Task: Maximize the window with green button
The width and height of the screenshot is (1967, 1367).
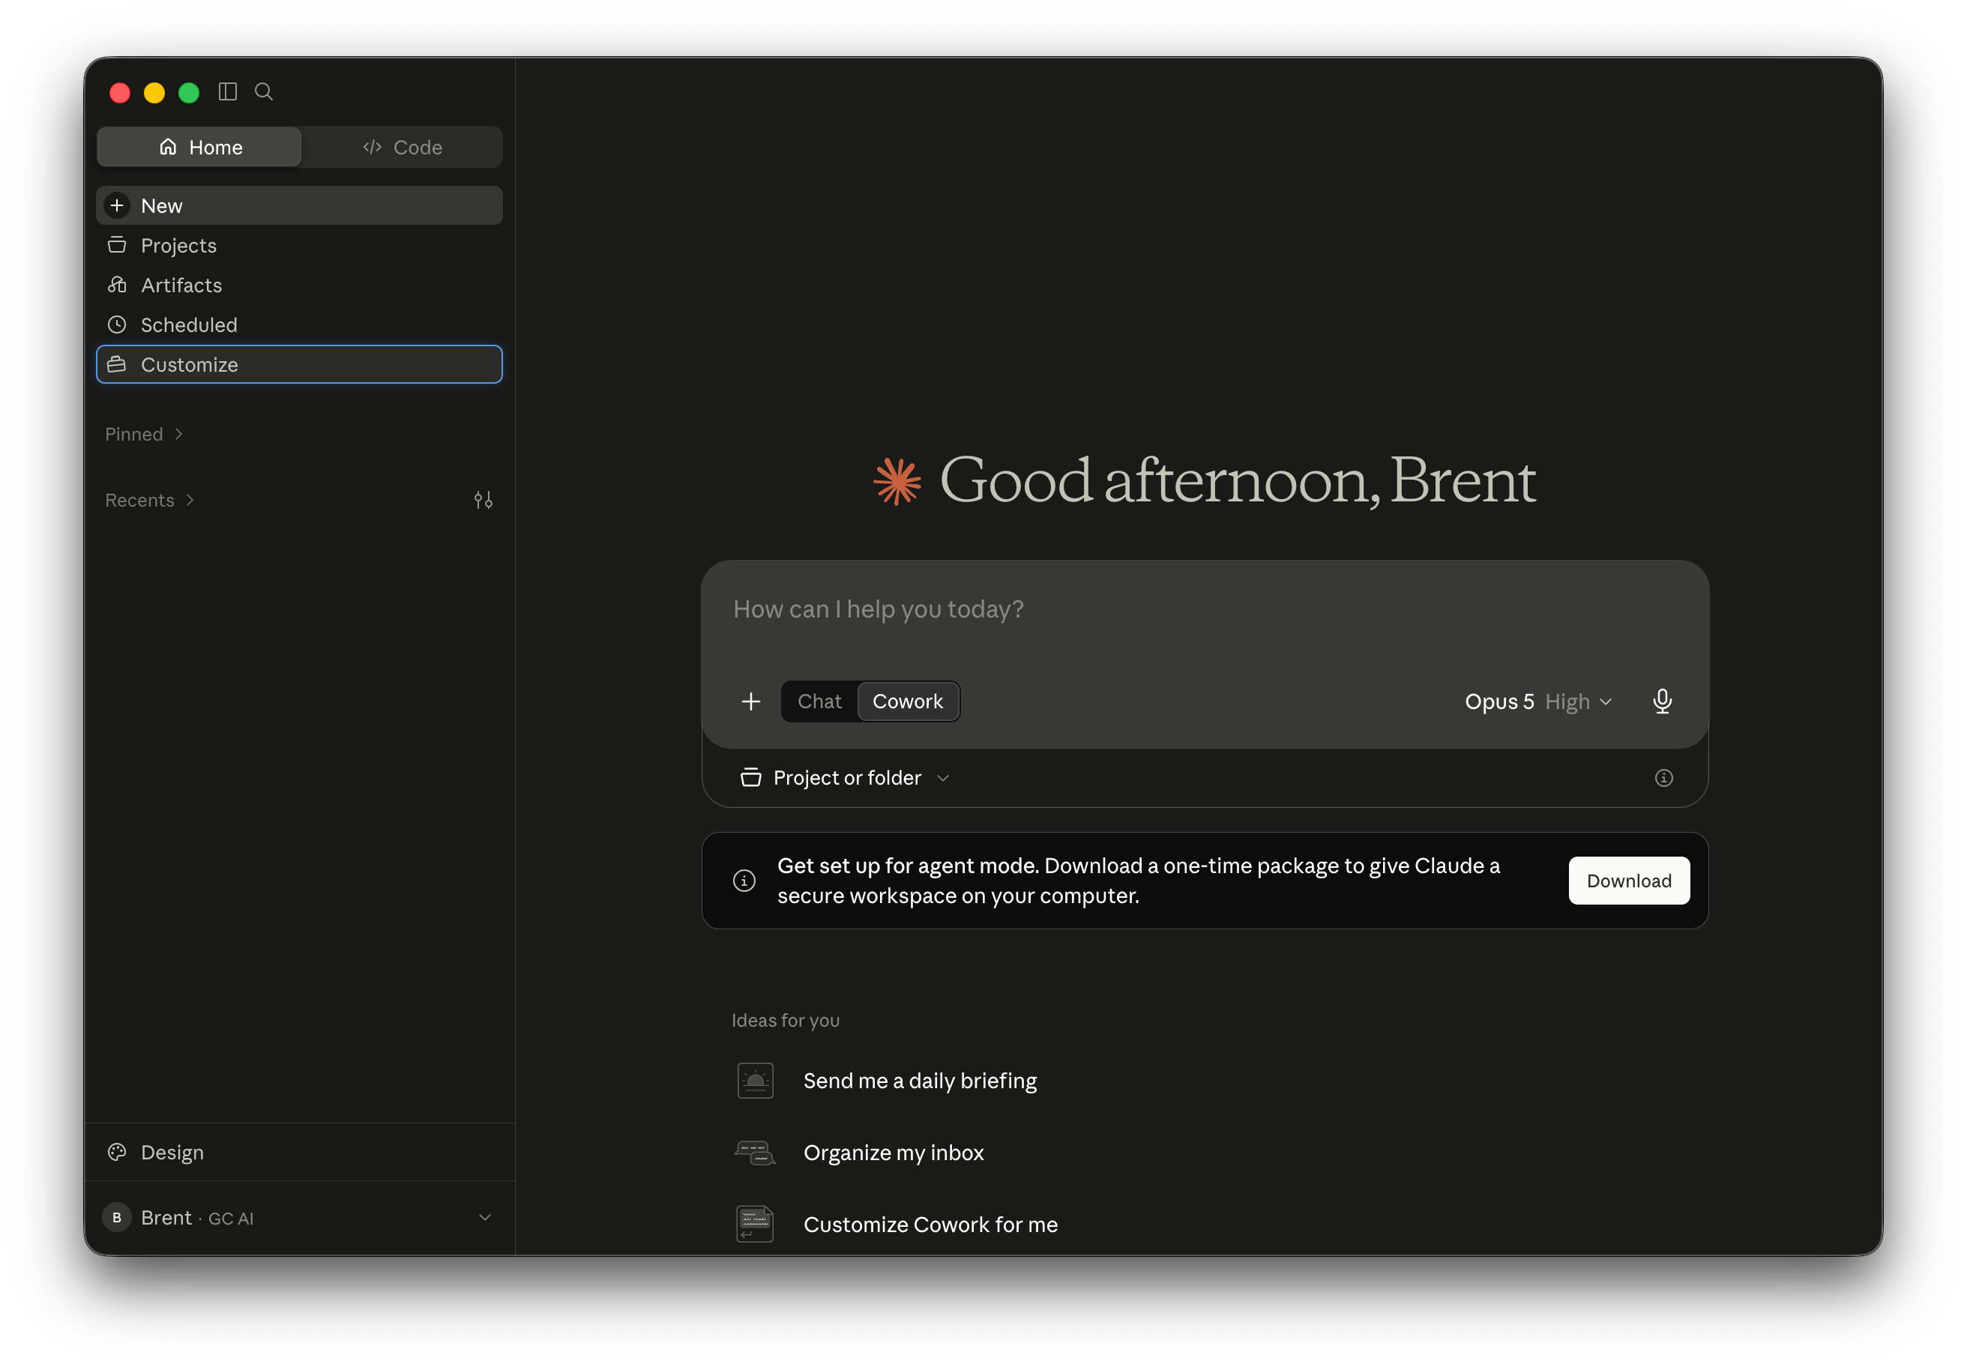Action: (x=188, y=92)
